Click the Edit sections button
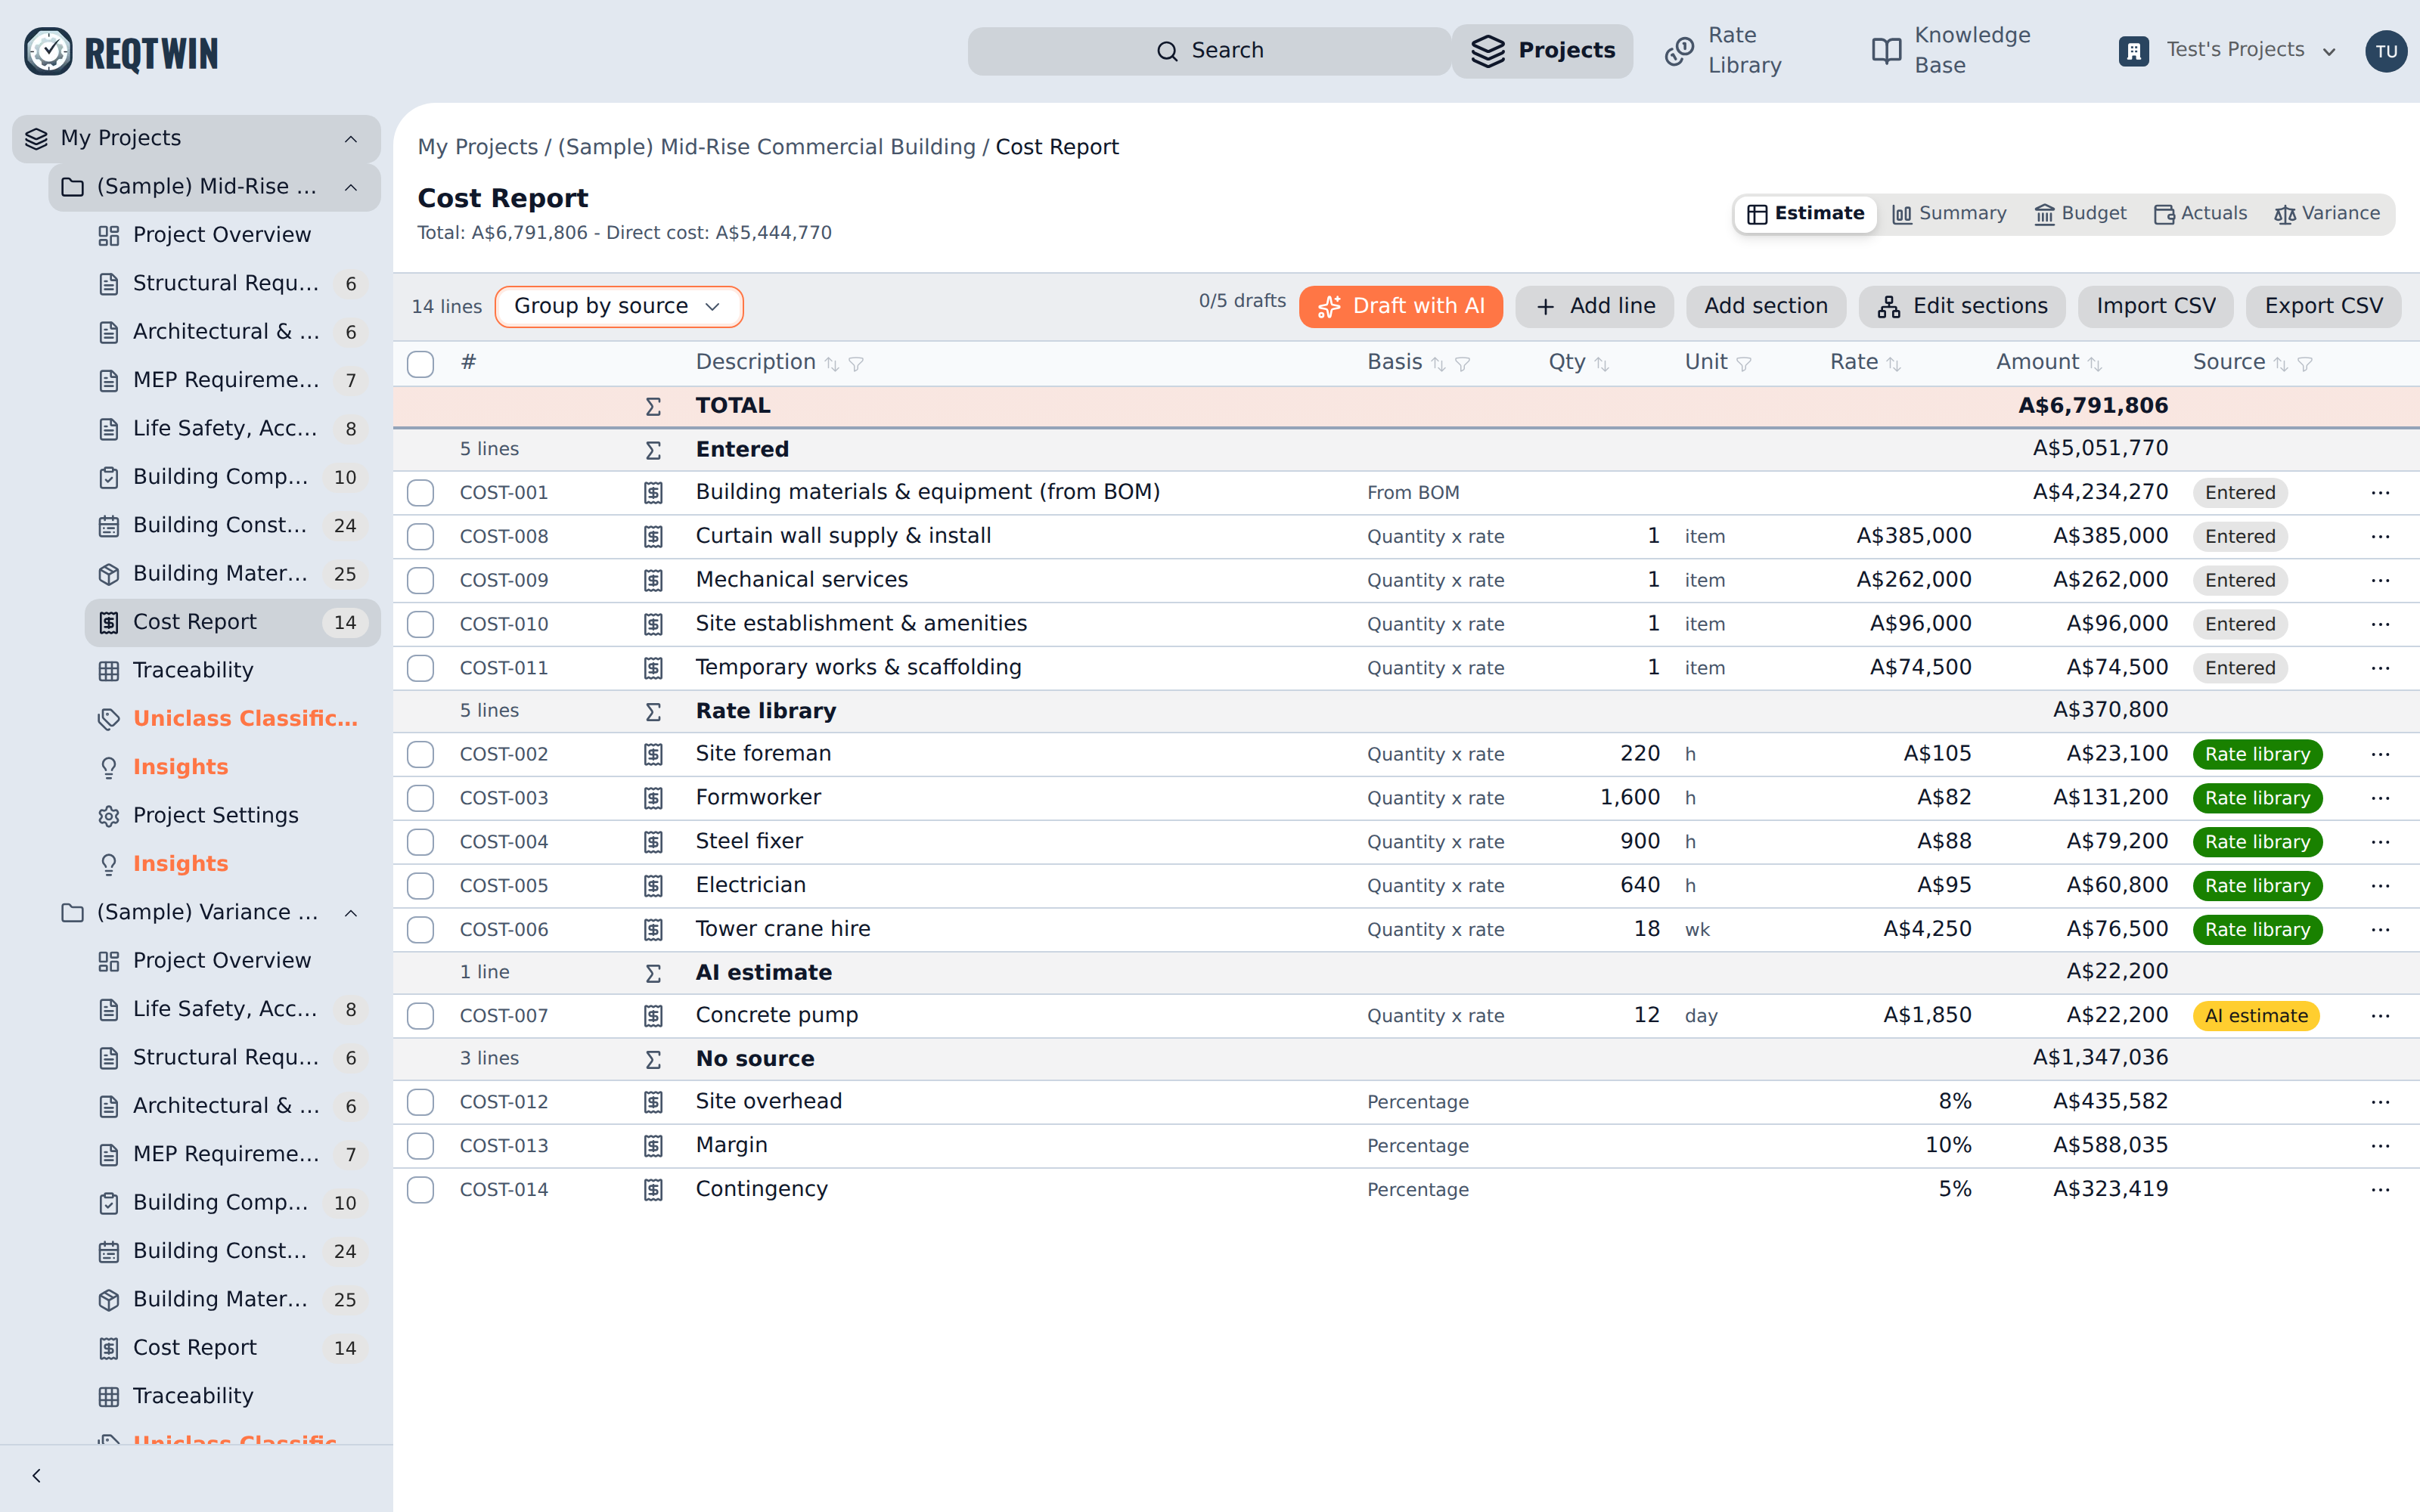 coord(1962,306)
